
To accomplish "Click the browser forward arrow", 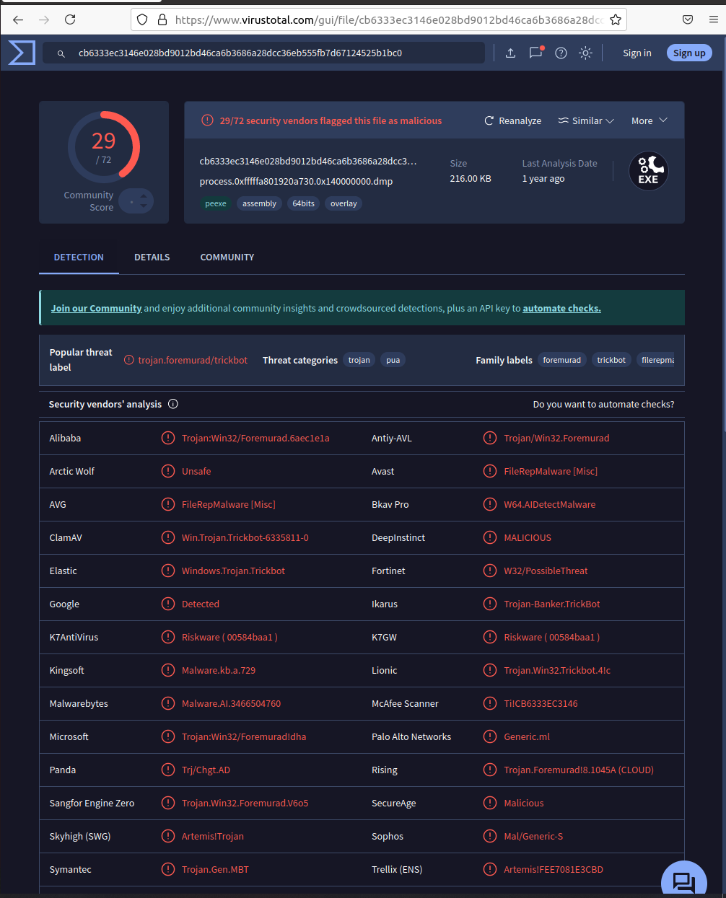I will click(x=44, y=19).
